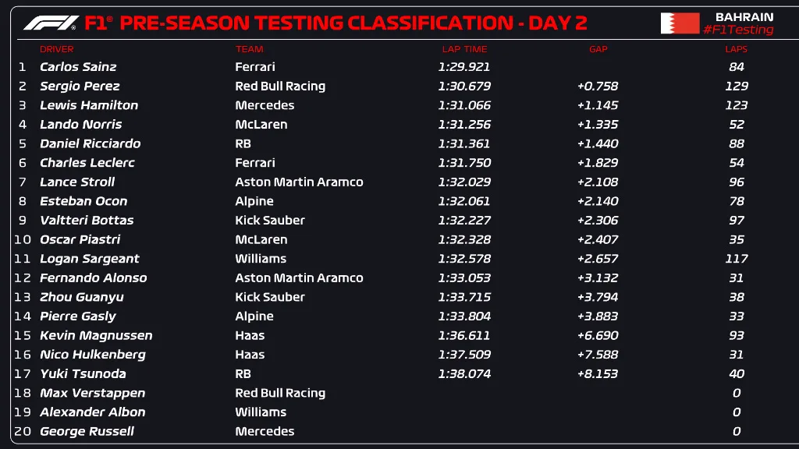This screenshot has height=449, width=799.
Task: Click the Bahrain flag icon
Action: (680, 23)
